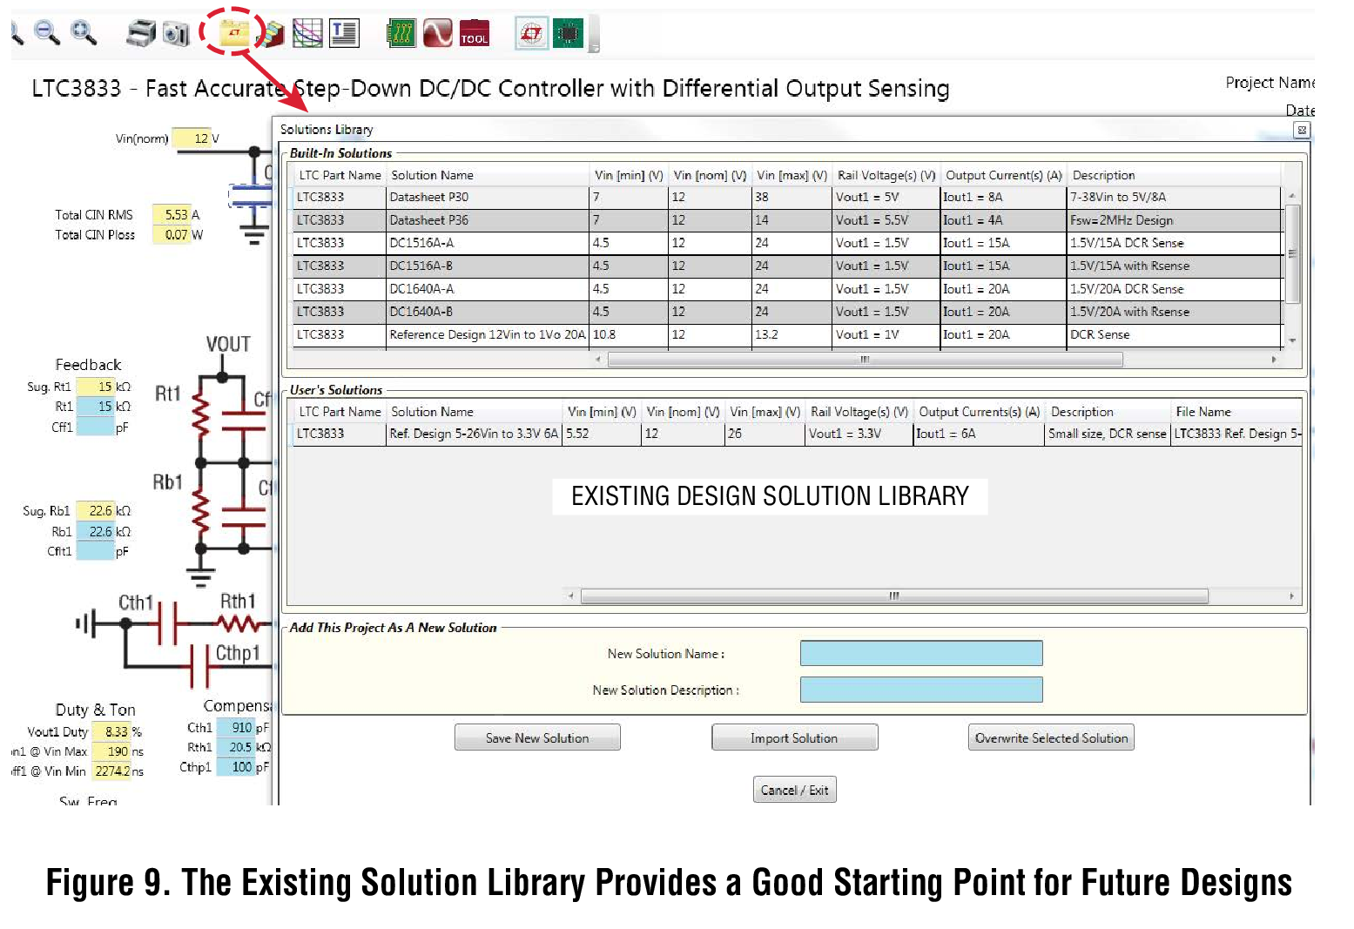
Task: Click Overwrite Selected Solution button
Action: pos(1051,737)
